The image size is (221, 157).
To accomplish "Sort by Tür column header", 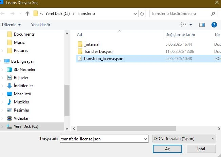I will click(x=217, y=35).
